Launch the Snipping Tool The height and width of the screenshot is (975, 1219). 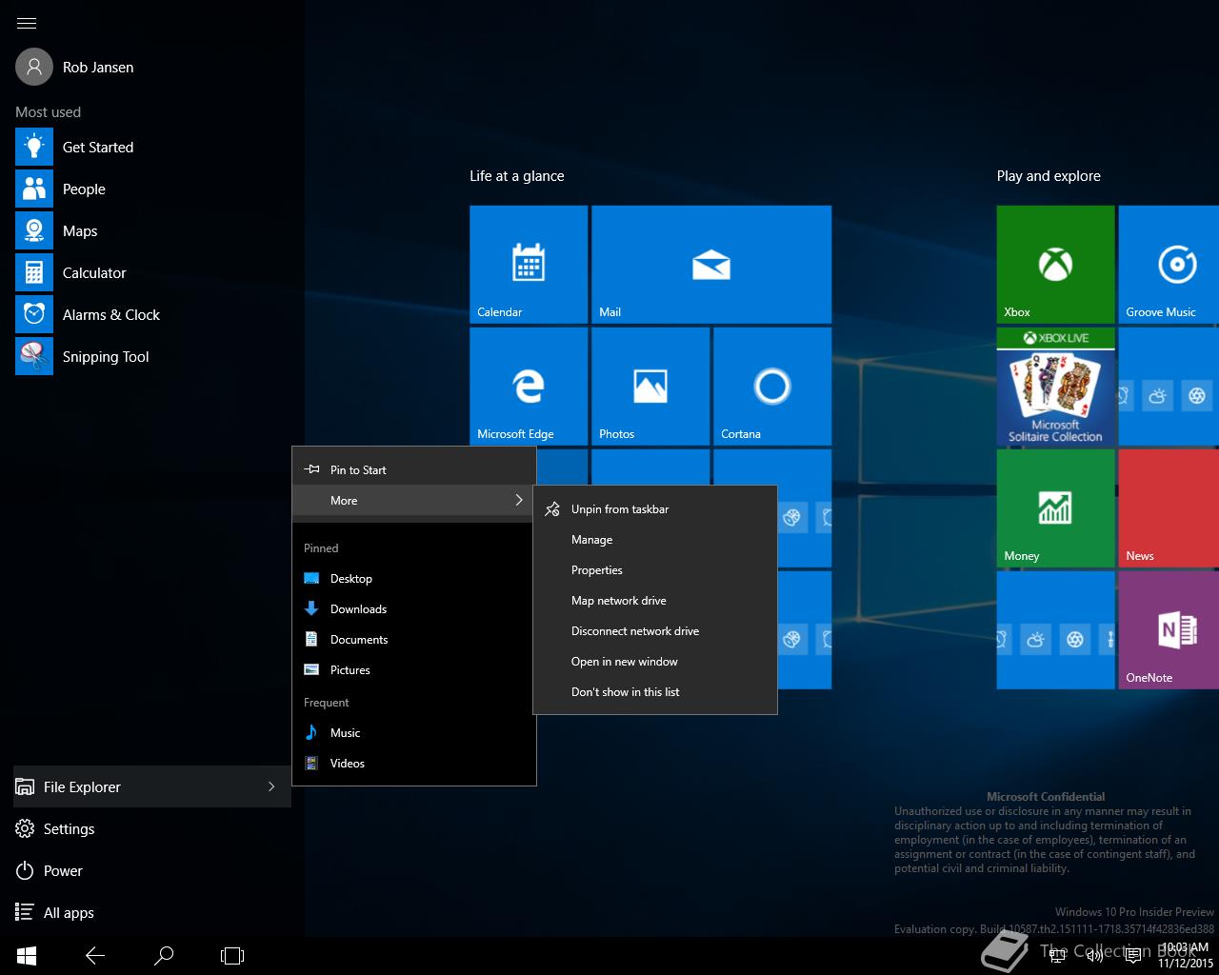[x=152, y=356]
